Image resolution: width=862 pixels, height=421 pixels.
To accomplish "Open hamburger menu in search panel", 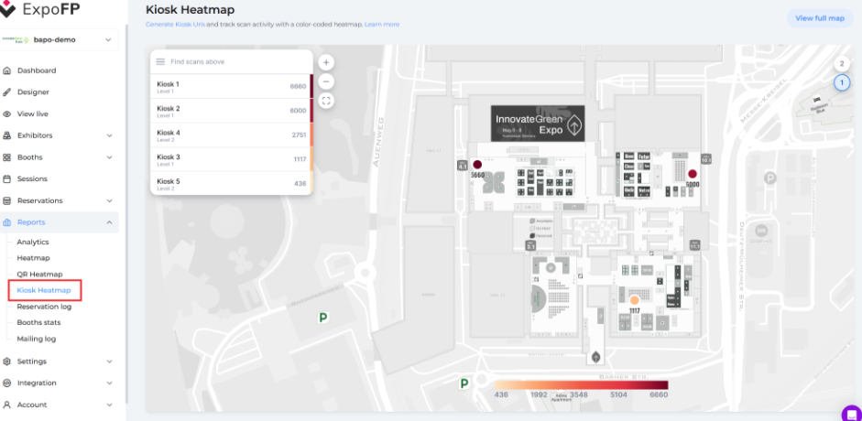I will (160, 62).
